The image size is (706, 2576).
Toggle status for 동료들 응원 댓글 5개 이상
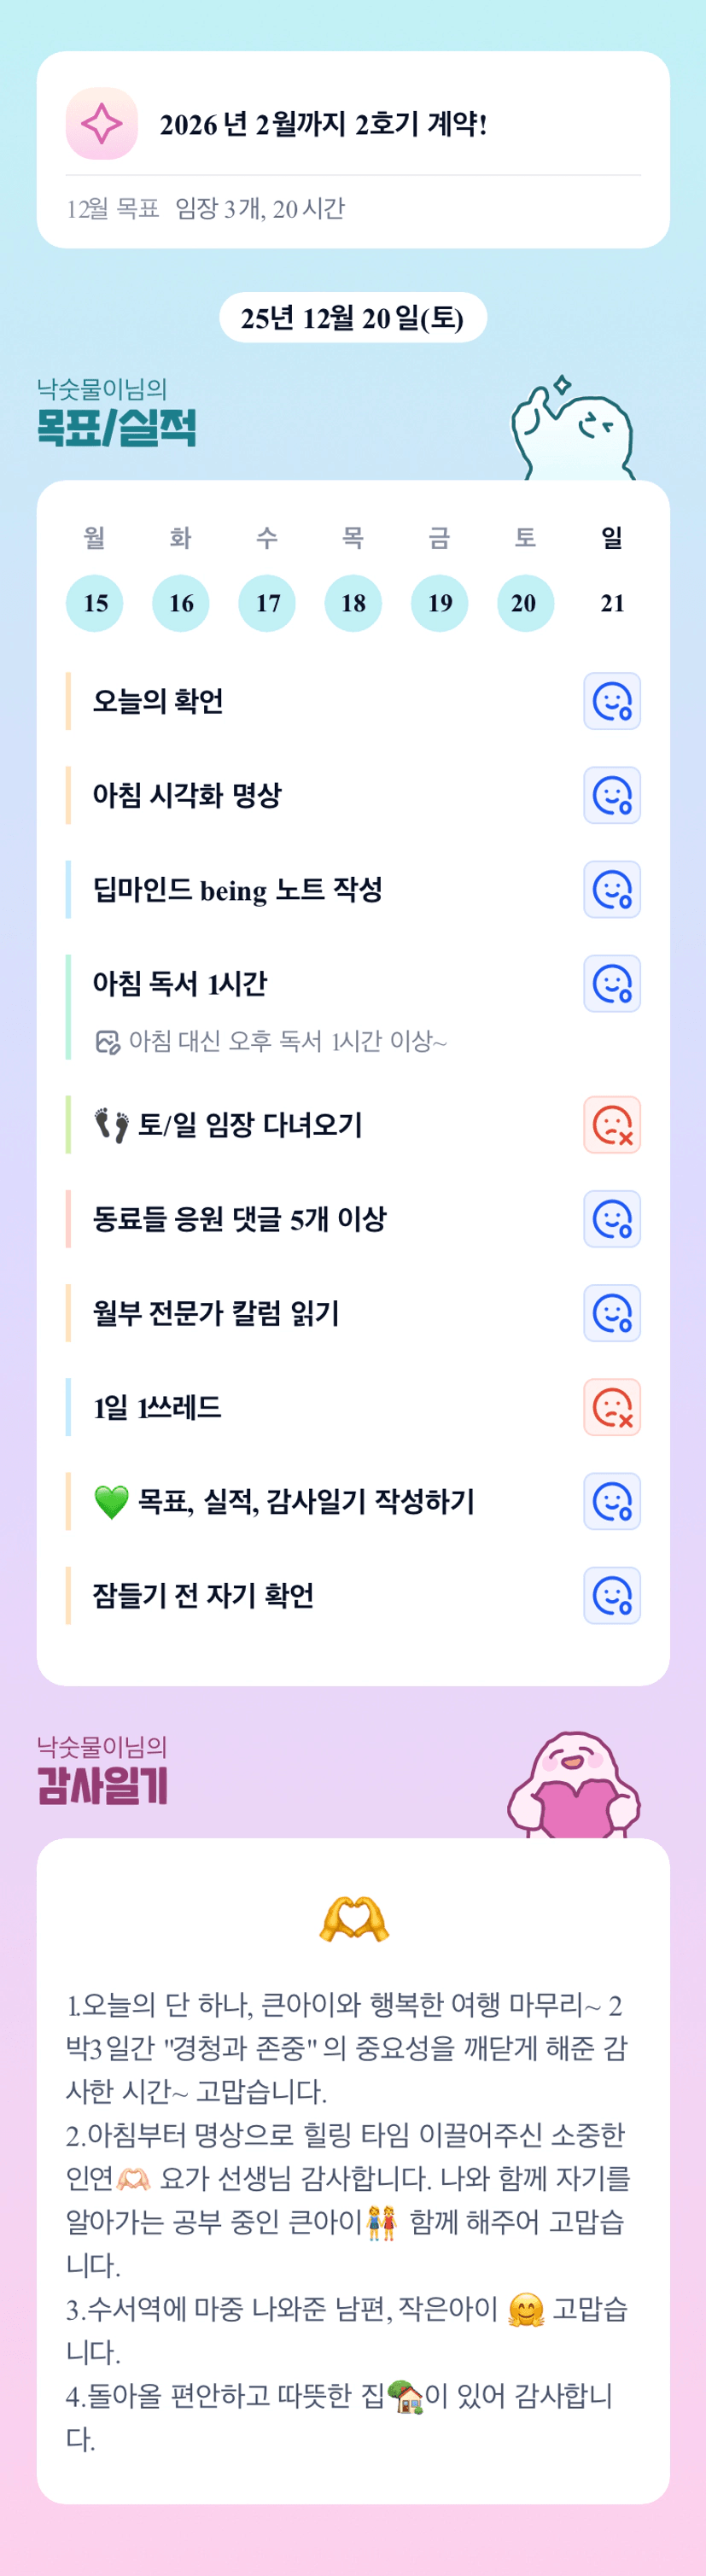tap(611, 1219)
